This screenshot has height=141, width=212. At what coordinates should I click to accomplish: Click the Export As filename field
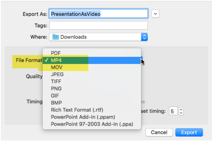point(99,13)
